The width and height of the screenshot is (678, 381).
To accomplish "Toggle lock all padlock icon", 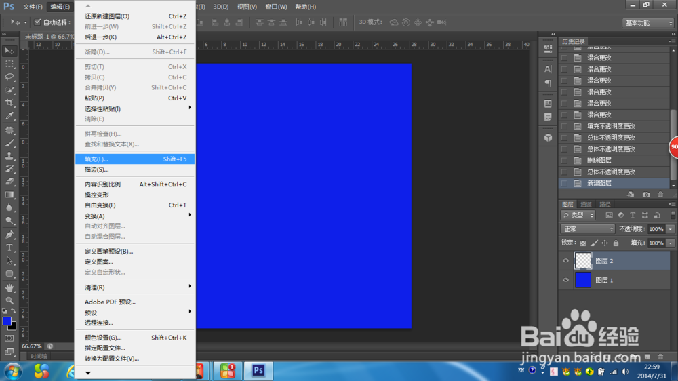I will pyautogui.click(x=616, y=243).
